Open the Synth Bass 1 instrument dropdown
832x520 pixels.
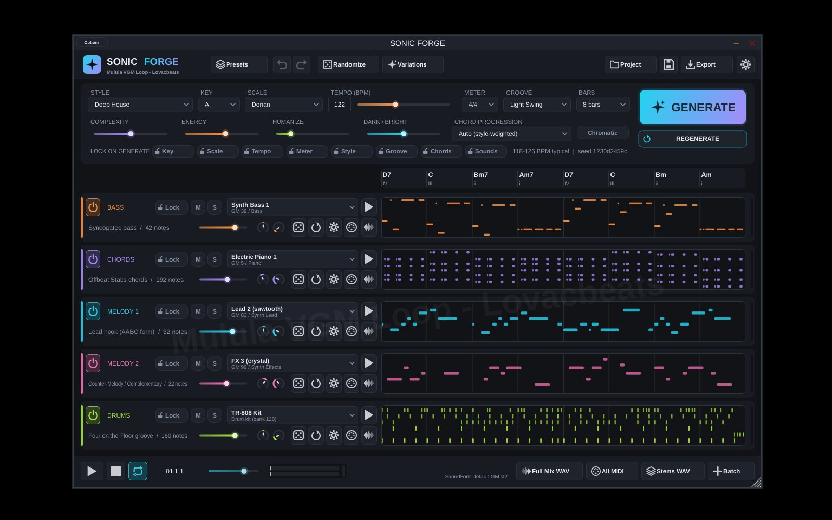tap(292, 207)
